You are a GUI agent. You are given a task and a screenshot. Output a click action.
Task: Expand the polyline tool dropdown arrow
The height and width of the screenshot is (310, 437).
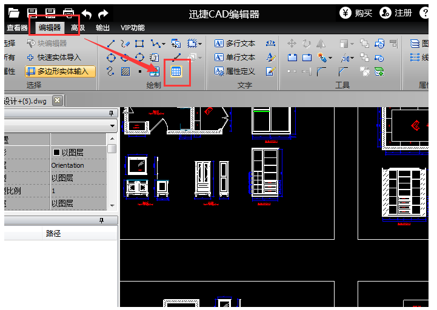pos(164,44)
